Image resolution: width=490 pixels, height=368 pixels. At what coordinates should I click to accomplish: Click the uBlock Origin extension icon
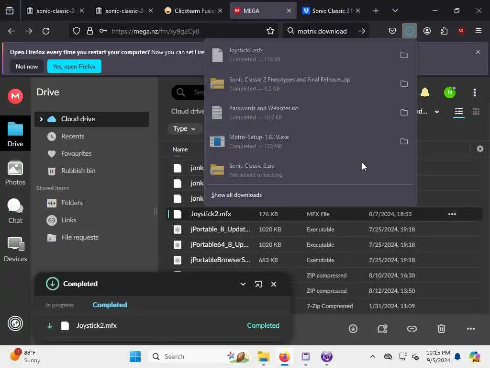tap(461, 31)
